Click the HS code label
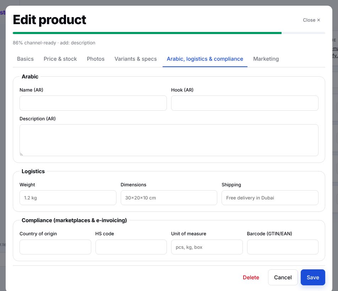338x291 pixels. [x=104, y=234]
